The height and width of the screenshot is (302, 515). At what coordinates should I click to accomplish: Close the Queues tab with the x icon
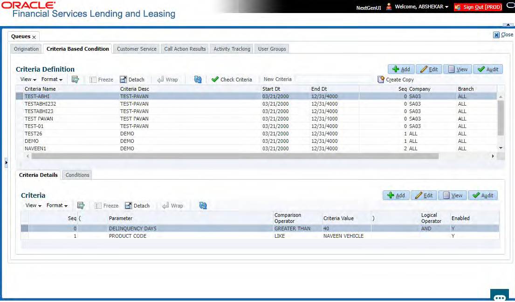(34, 37)
